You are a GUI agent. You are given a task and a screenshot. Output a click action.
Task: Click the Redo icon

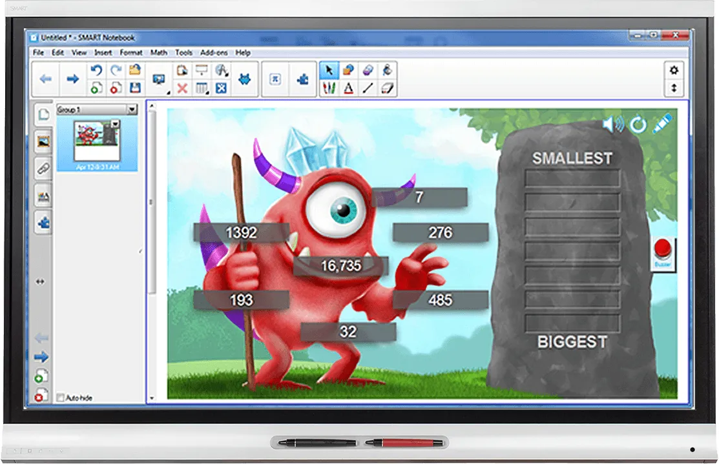pos(116,70)
